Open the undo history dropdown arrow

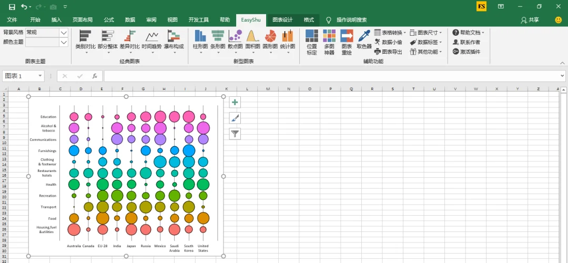coord(30,7)
